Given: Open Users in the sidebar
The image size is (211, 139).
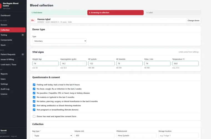Looking at the screenshot, I should 13,79.
